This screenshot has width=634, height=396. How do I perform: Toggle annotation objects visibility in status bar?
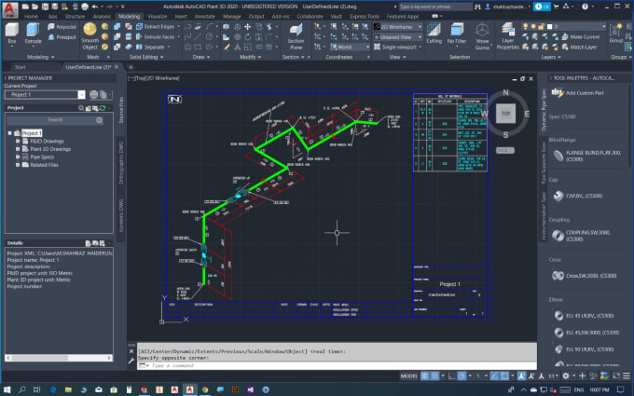(521, 376)
